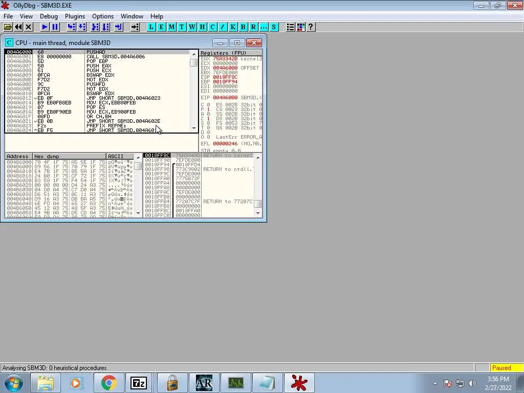Pause execution with the pause icon

click(55, 27)
